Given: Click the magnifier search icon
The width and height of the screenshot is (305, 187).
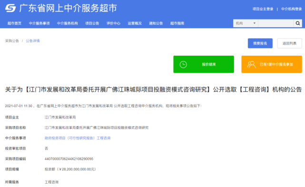Looking at the screenshot, I should (x=297, y=23).
